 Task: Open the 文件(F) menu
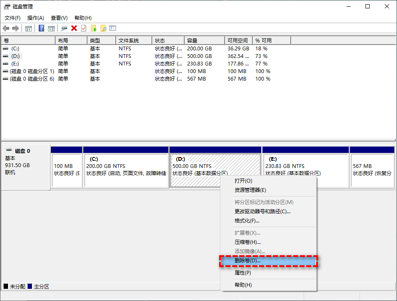[13, 18]
